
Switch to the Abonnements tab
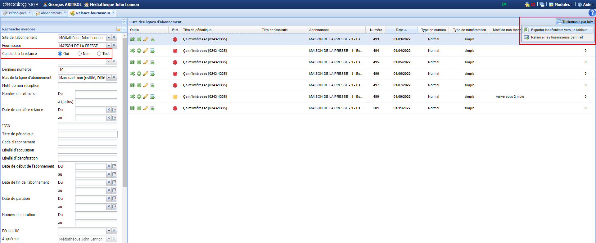51,13
